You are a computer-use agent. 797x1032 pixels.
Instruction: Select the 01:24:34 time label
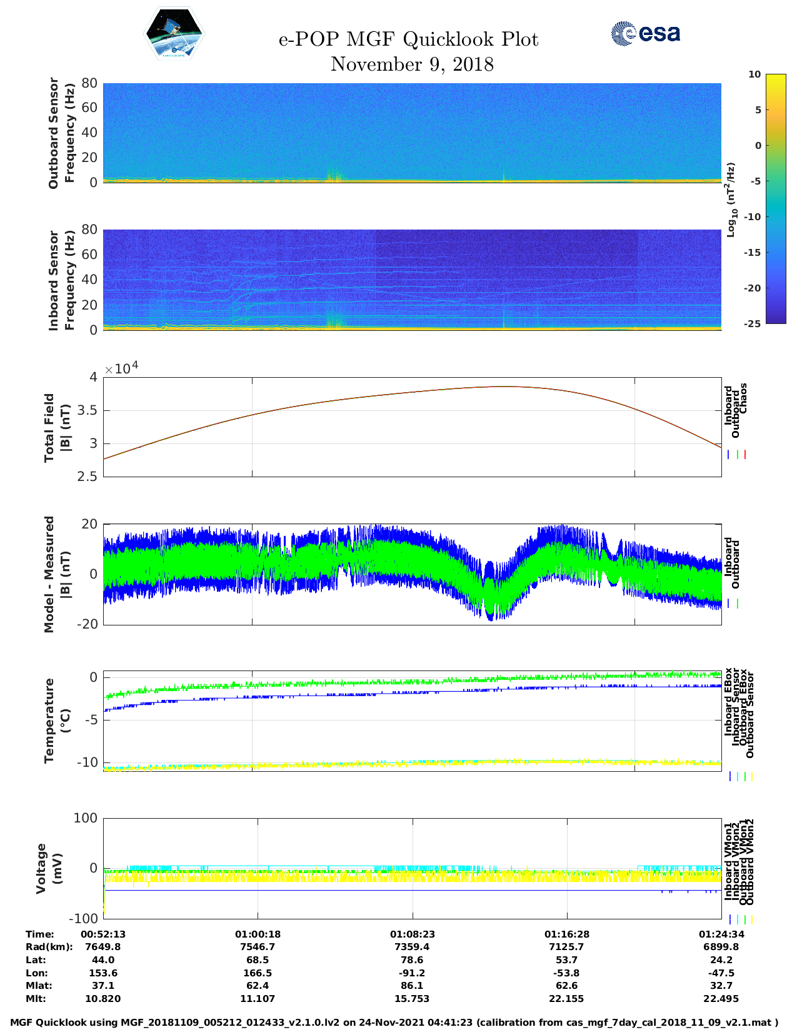pyautogui.click(x=721, y=934)
